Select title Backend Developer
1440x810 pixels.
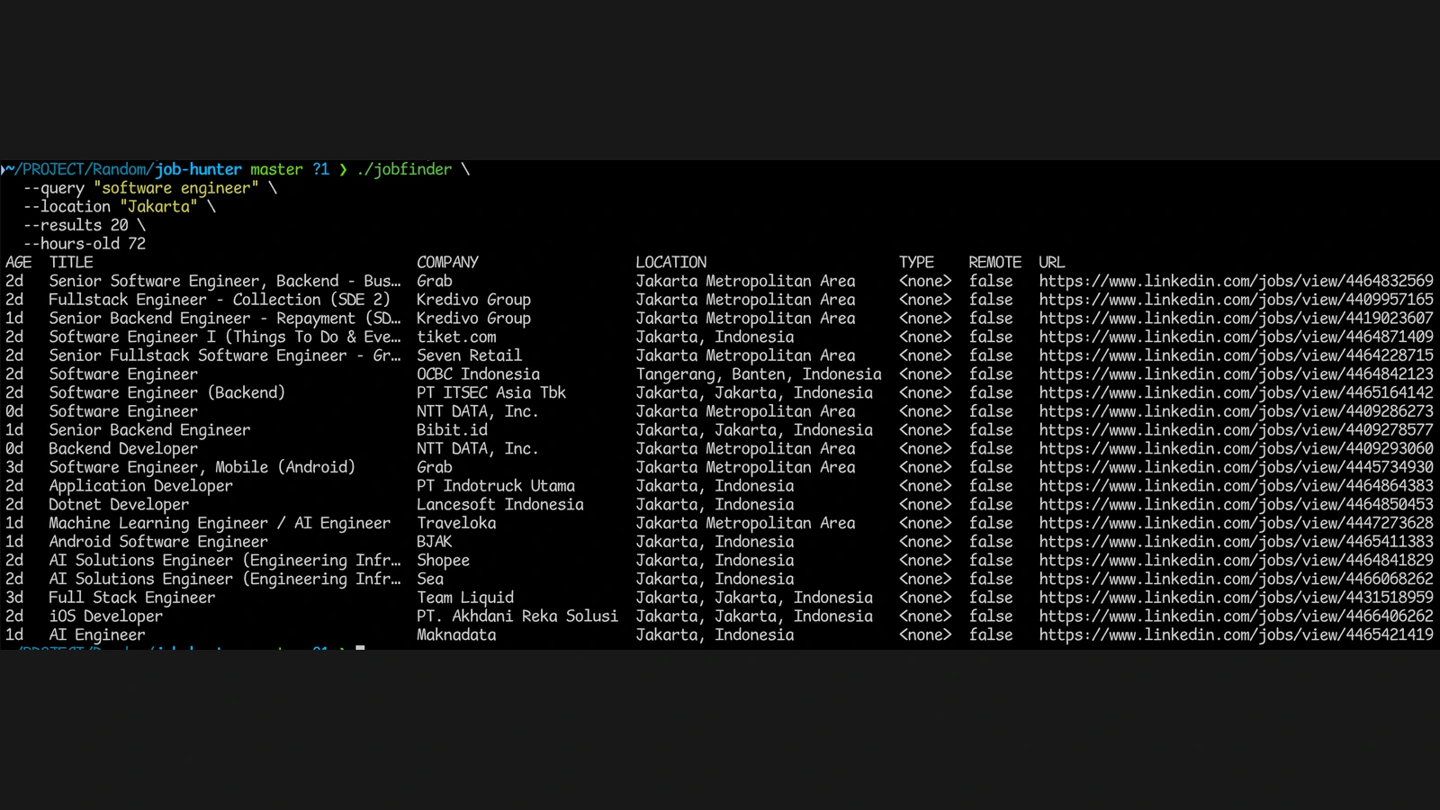123,448
